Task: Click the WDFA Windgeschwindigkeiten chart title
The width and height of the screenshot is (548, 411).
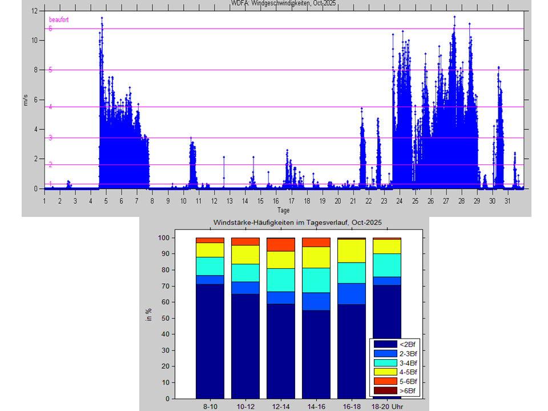Action: [283, 3]
